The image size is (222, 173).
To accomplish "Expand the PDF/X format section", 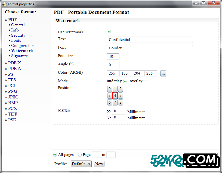I will point(14,63).
